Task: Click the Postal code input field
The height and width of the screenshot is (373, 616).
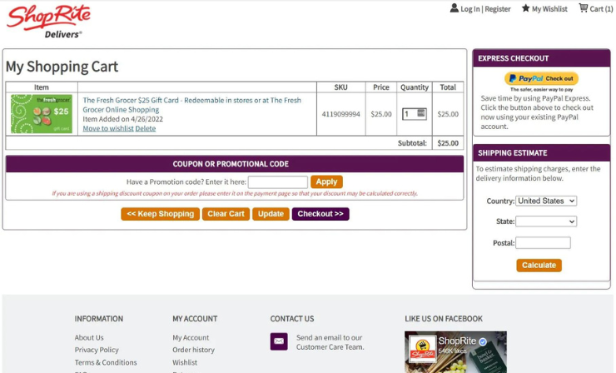Action: click(543, 243)
